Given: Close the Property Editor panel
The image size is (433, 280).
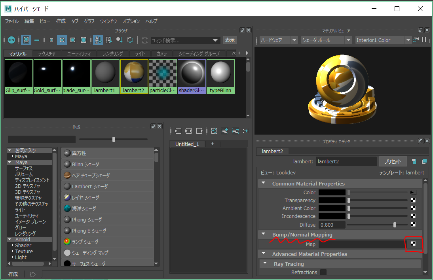Looking at the screenshot, I should [x=427, y=141].
